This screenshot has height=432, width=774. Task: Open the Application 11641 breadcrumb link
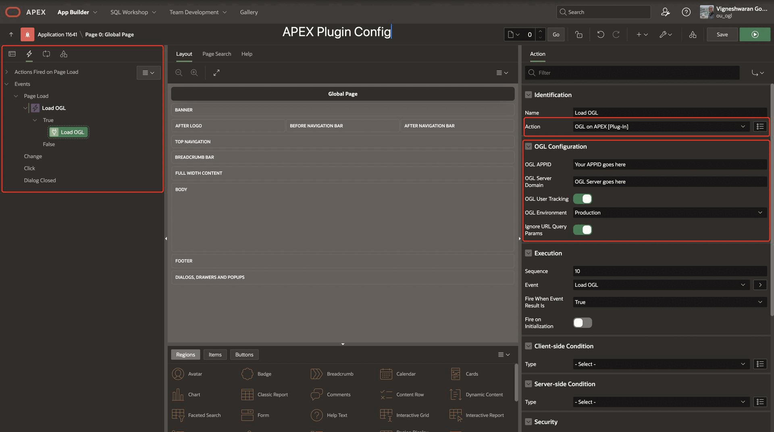57,35
